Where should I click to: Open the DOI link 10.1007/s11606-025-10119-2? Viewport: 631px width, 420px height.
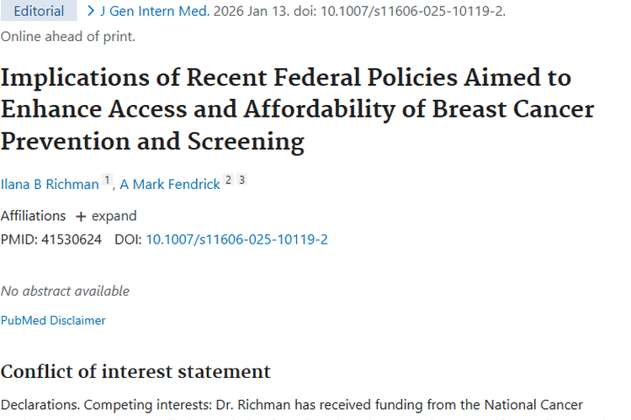coord(236,239)
